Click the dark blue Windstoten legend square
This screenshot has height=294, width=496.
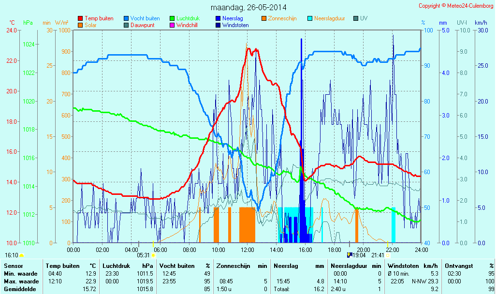point(218,25)
